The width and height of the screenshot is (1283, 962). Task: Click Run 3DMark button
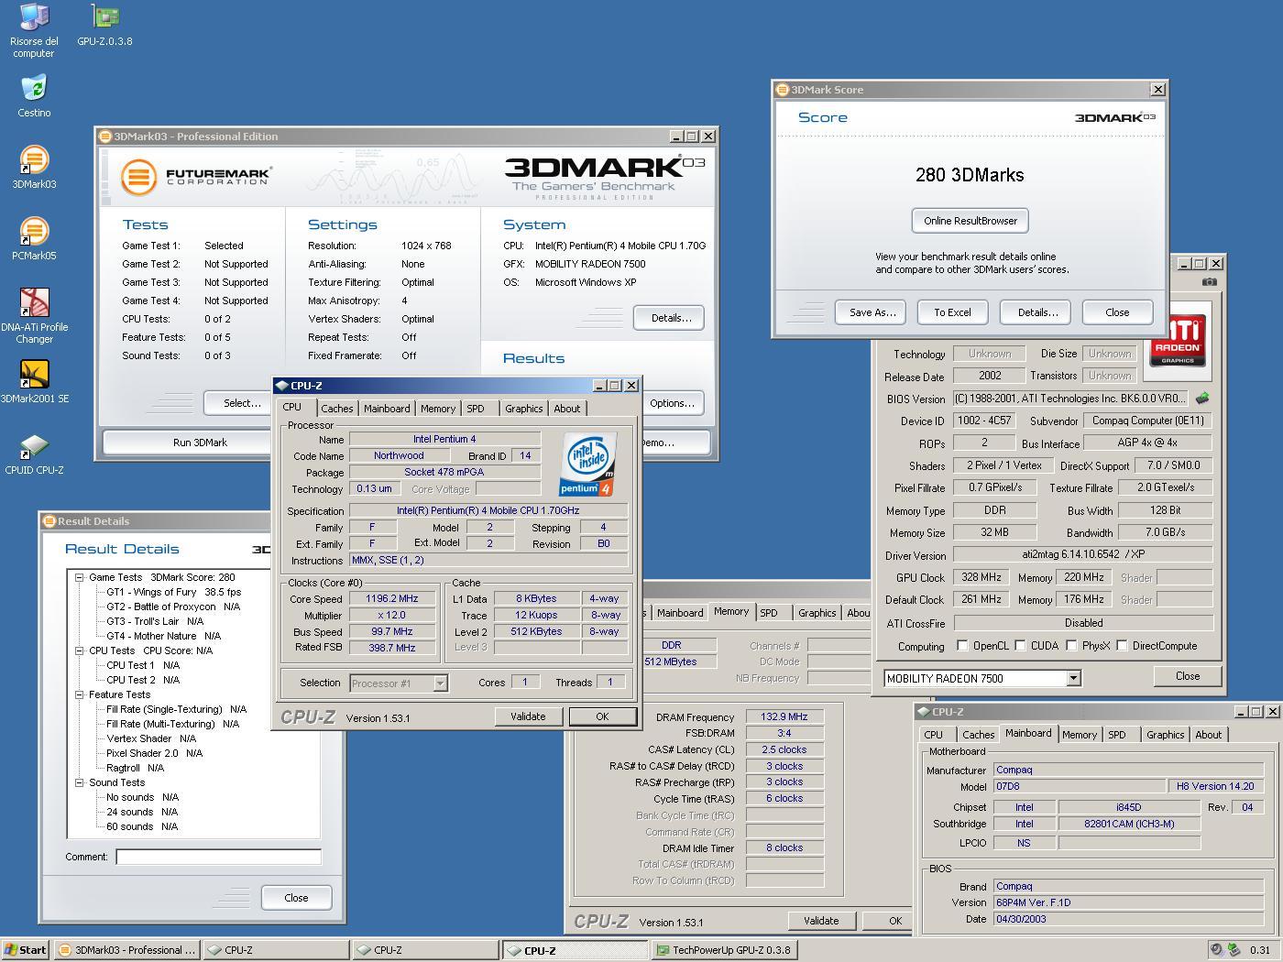200,443
